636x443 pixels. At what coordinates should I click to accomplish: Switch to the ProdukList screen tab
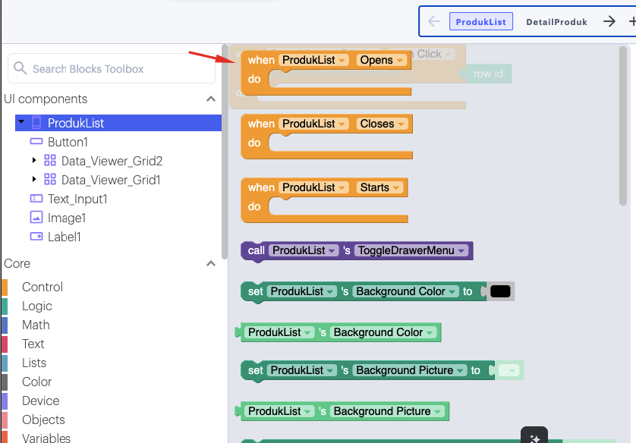pyautogui.click(x=481, y=21)
